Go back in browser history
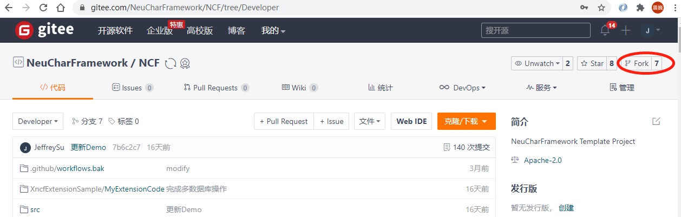 click(9, 8)
